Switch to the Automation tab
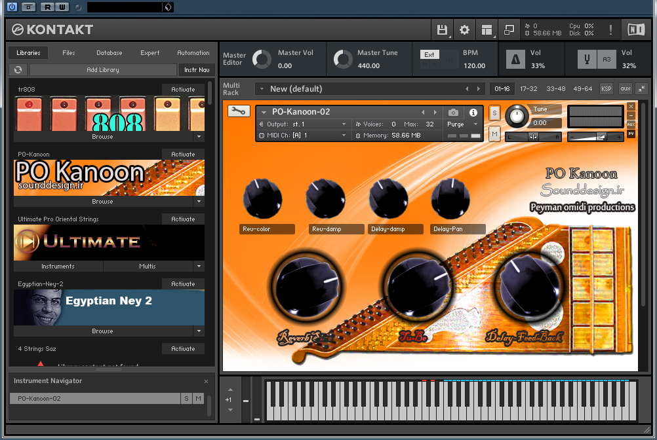This screenshot has height=440, width=657. [193, 52]
